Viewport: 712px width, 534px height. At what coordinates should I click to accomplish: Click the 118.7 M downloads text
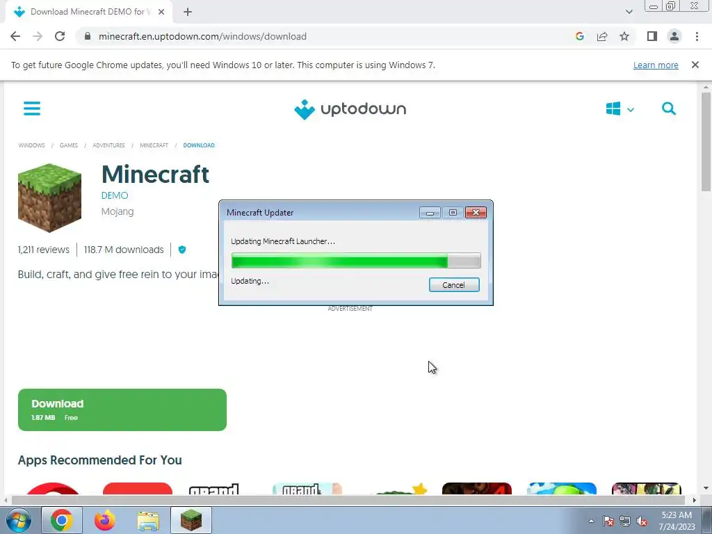coord(124,250)
